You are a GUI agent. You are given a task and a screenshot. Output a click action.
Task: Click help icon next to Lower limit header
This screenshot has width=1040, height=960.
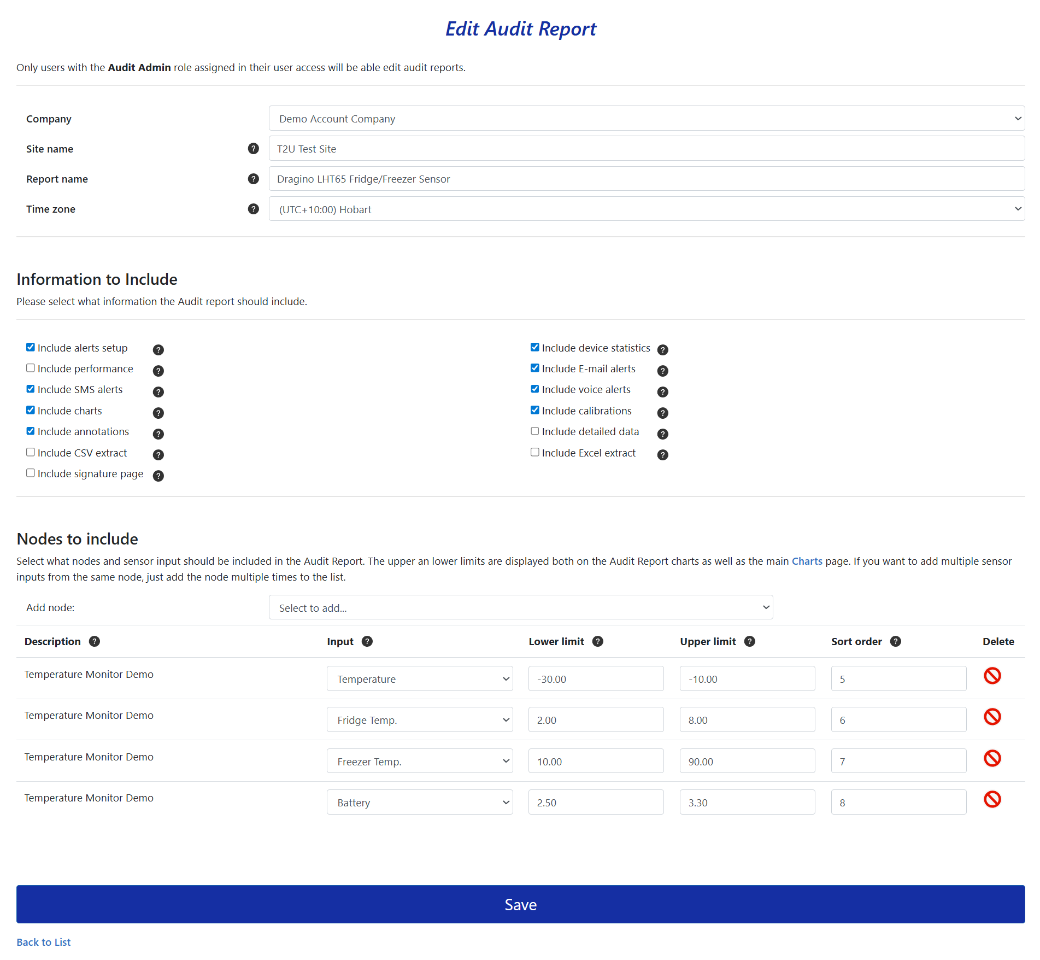coord(598,641)
